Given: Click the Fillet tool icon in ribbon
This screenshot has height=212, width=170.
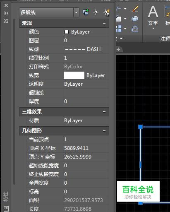Looking at the screenshot, I should (x=119, y=19).
